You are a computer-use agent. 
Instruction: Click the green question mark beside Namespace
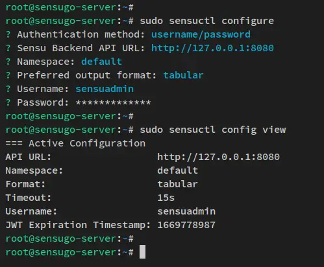(x=8, y=62)
